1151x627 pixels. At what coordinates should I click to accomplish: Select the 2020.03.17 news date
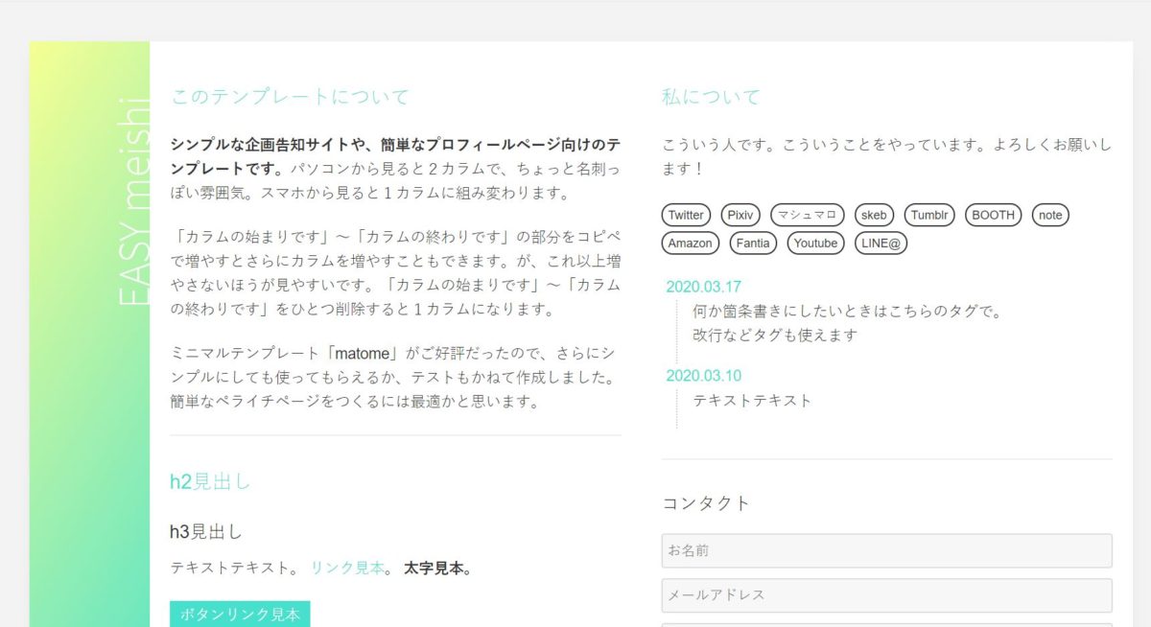[702, 283]
